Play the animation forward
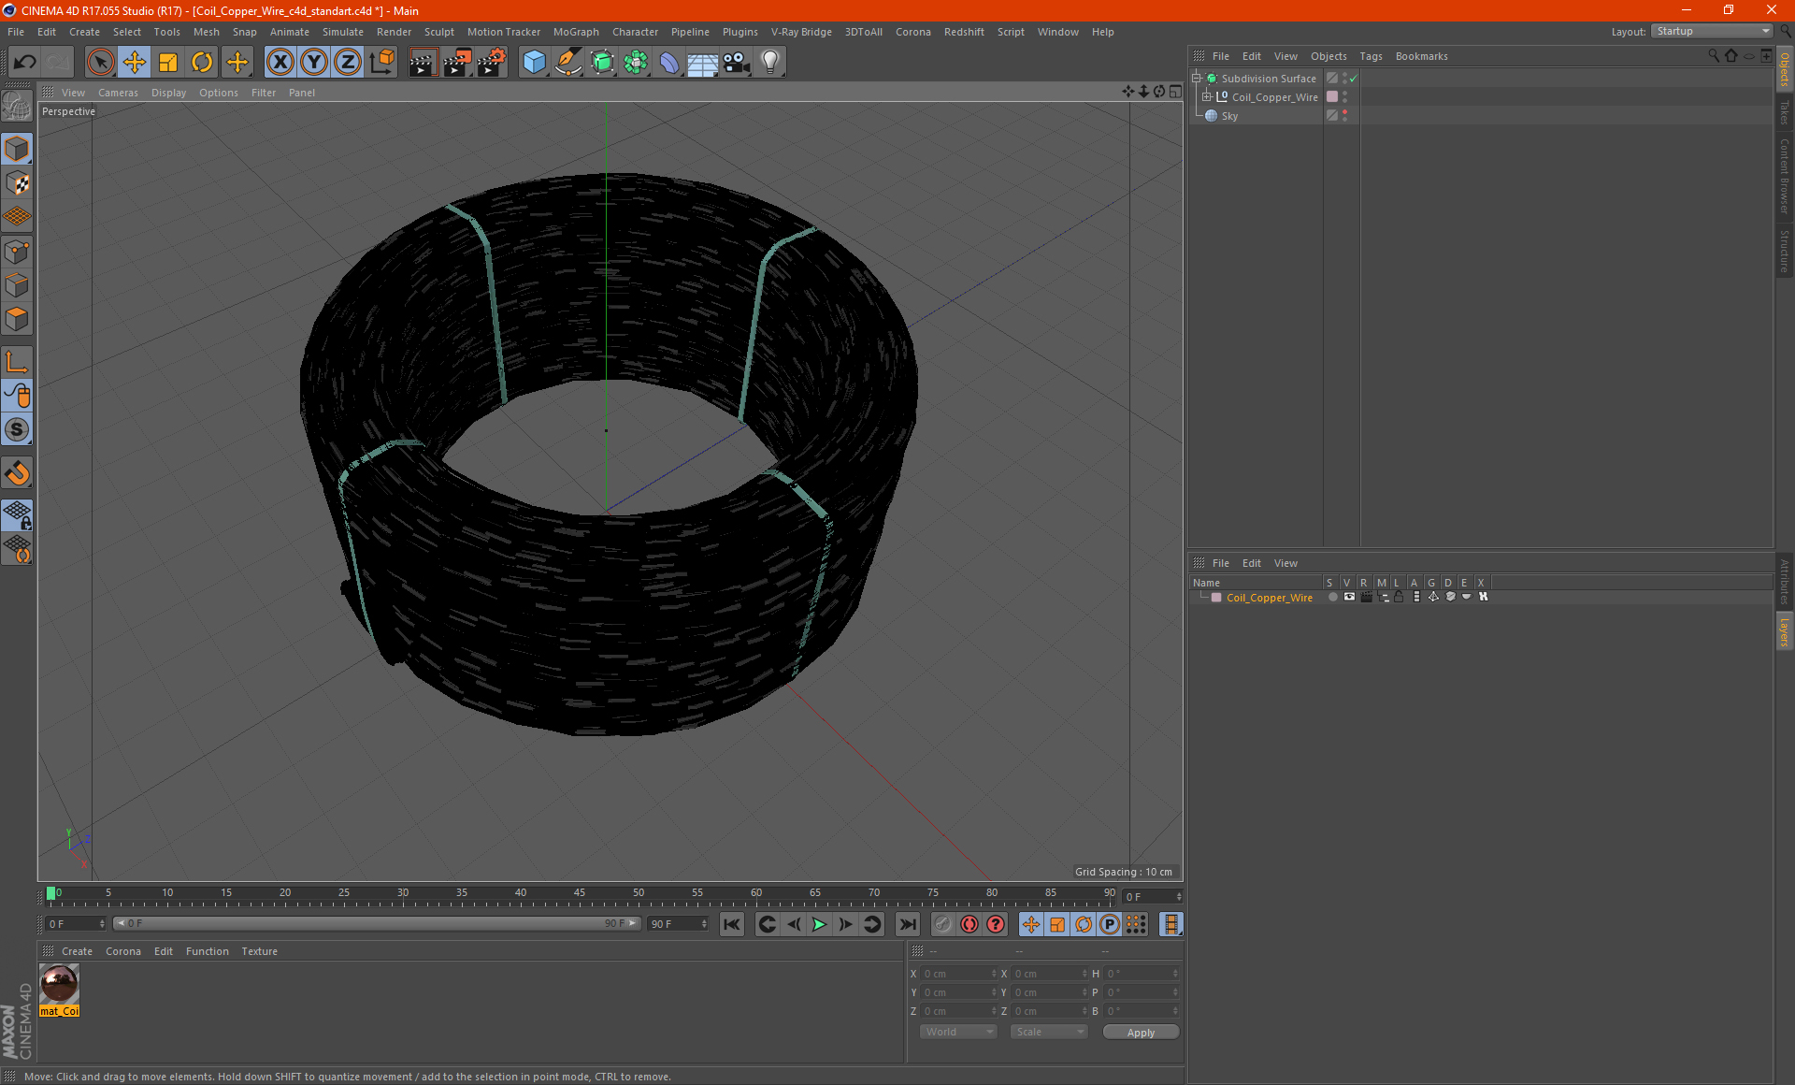The width and height of the screenshot is (1795, 1085). point(820,925)
